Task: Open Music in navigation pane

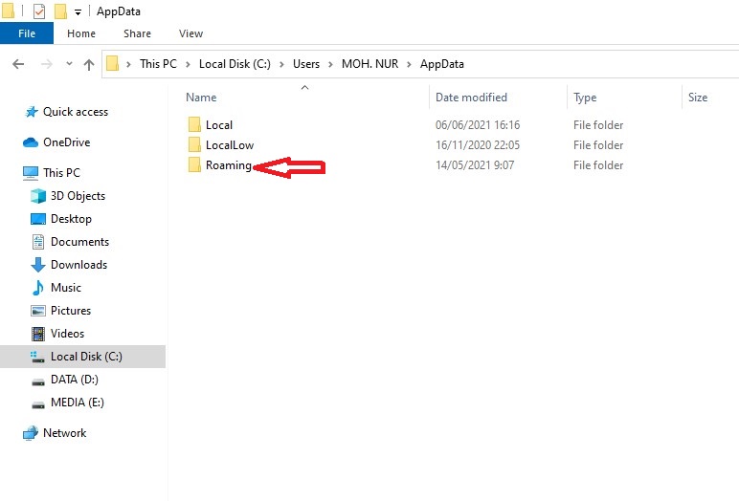Action: click(x=65, y=288)
